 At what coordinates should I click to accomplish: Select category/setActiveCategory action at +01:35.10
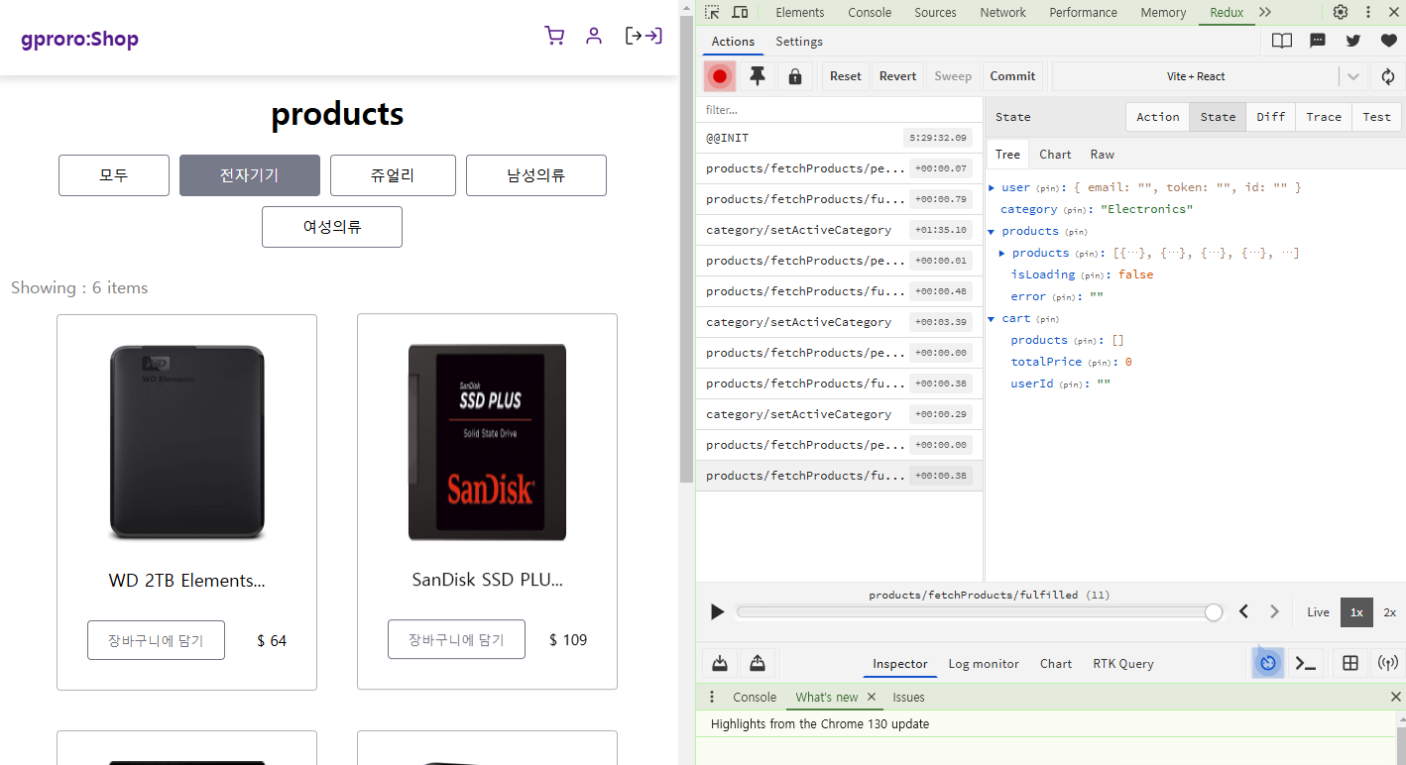click(x=839, y=230)
